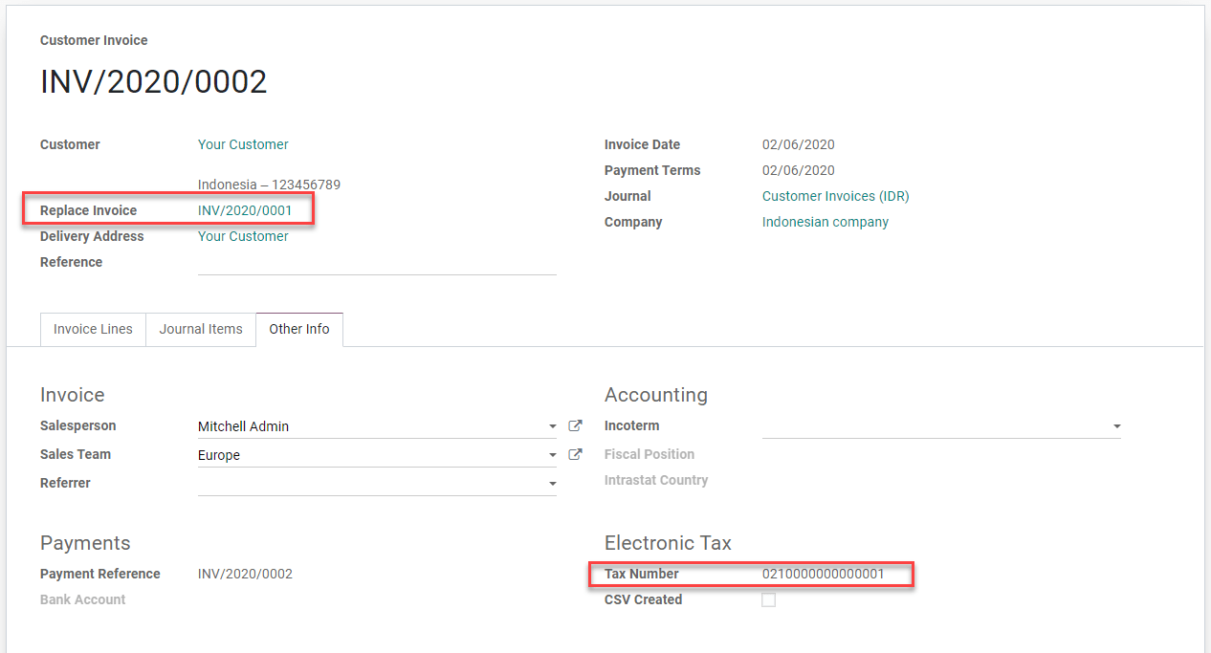Toggle the CSV Created checkbox
The image size is (1211, 653).
[768, 599]
